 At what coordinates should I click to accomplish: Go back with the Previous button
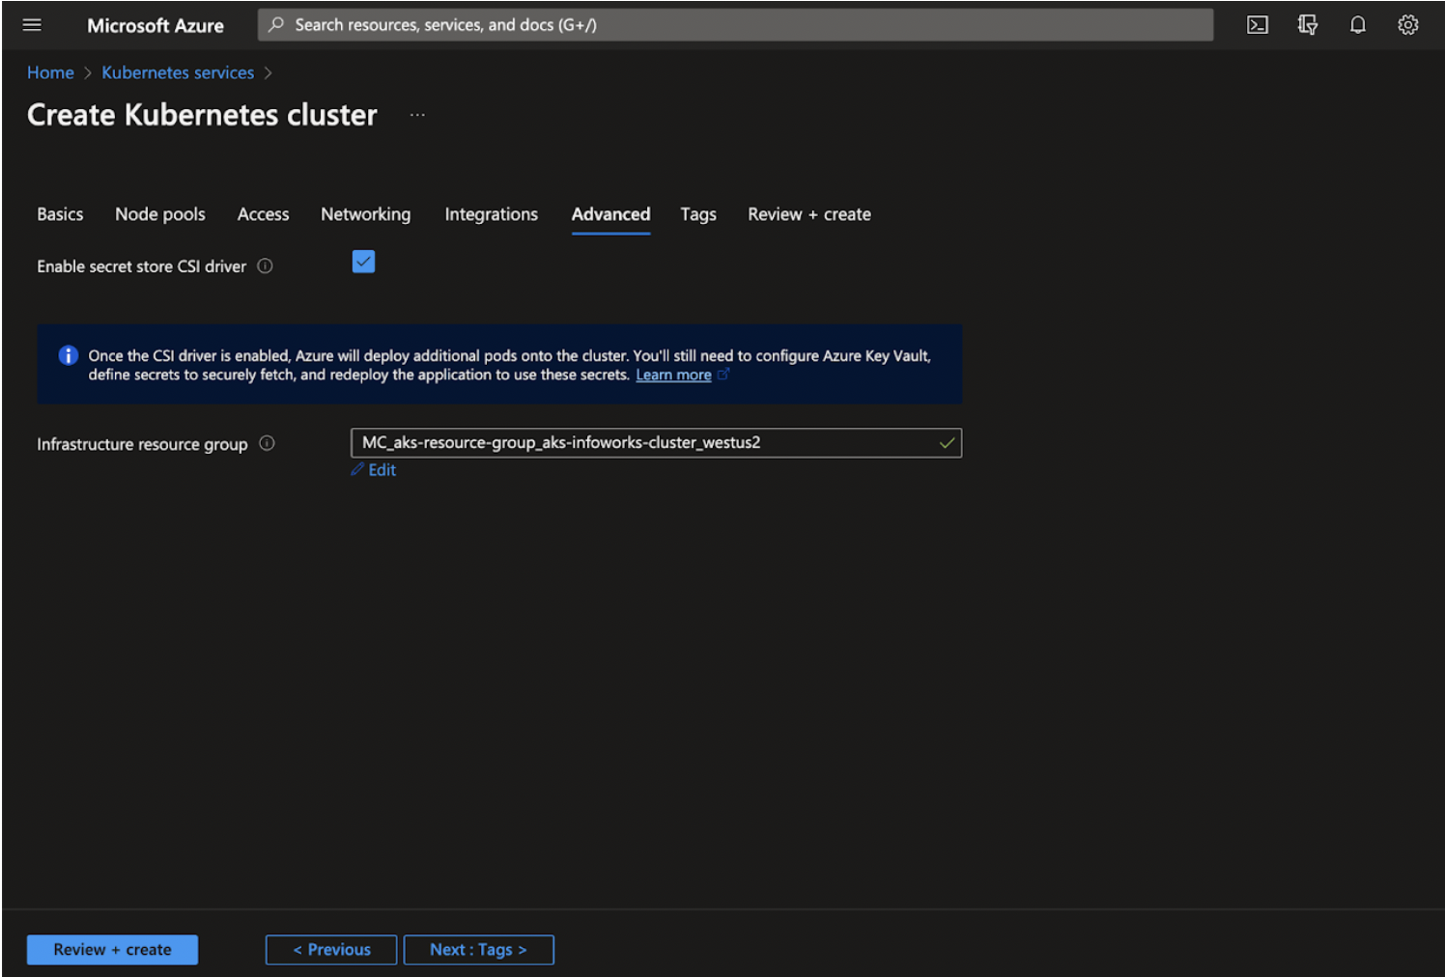(x=331, y=950)
